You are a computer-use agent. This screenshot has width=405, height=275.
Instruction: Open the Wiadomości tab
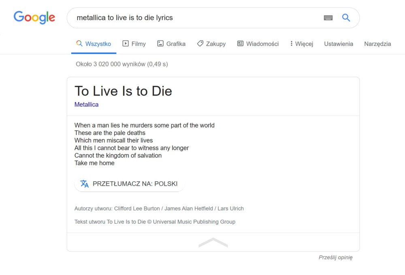click(258, 44)
